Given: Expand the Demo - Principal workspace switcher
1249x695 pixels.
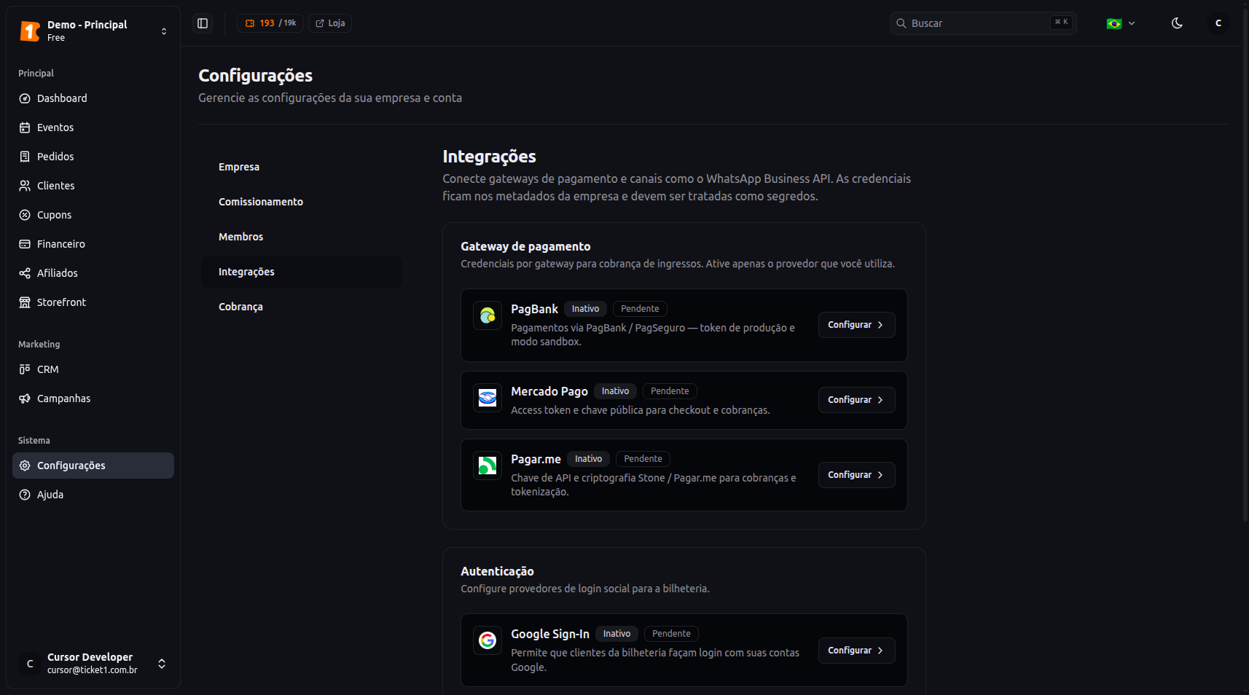Looking at the screenshot, I should click(x=93, y=31).
